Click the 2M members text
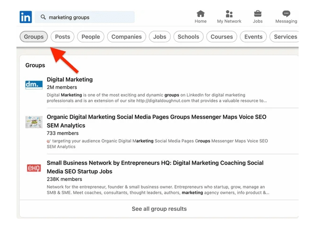 point(62,87)
